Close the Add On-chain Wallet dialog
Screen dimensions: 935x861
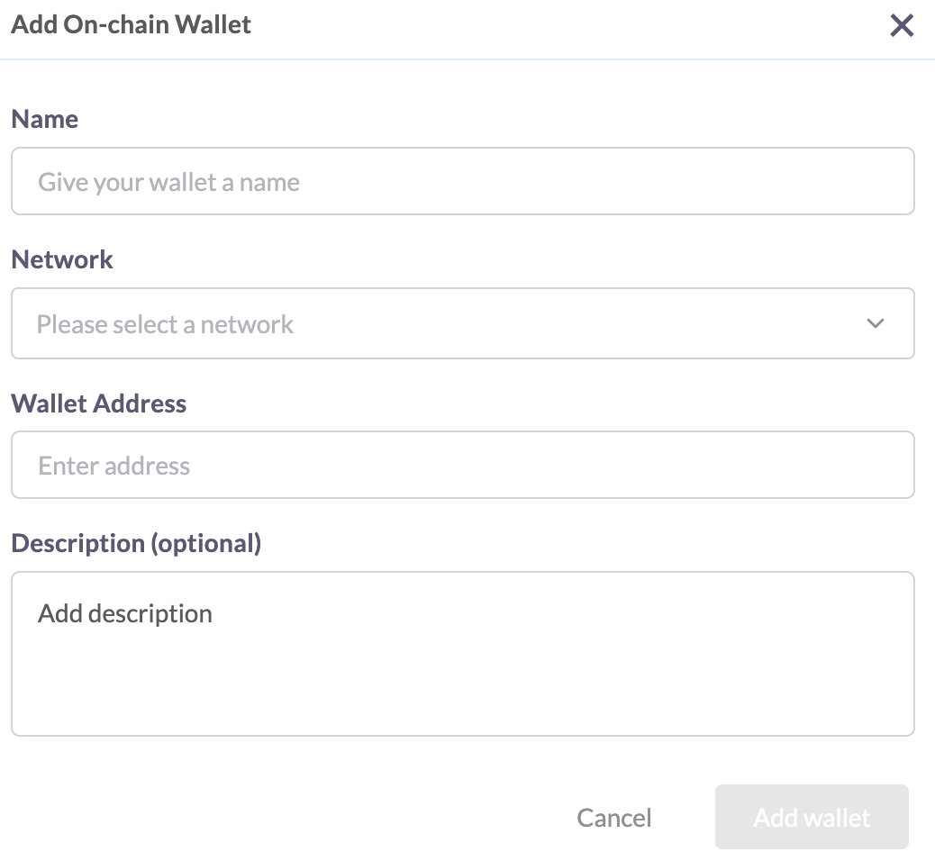click(902, 25)
